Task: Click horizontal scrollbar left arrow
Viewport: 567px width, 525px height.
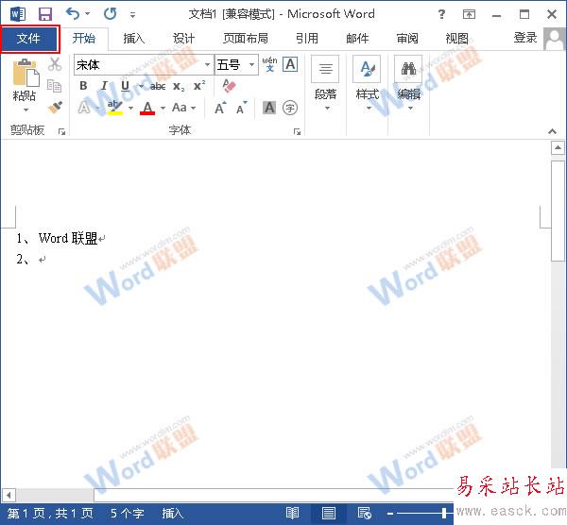Action: pos(9,495)
